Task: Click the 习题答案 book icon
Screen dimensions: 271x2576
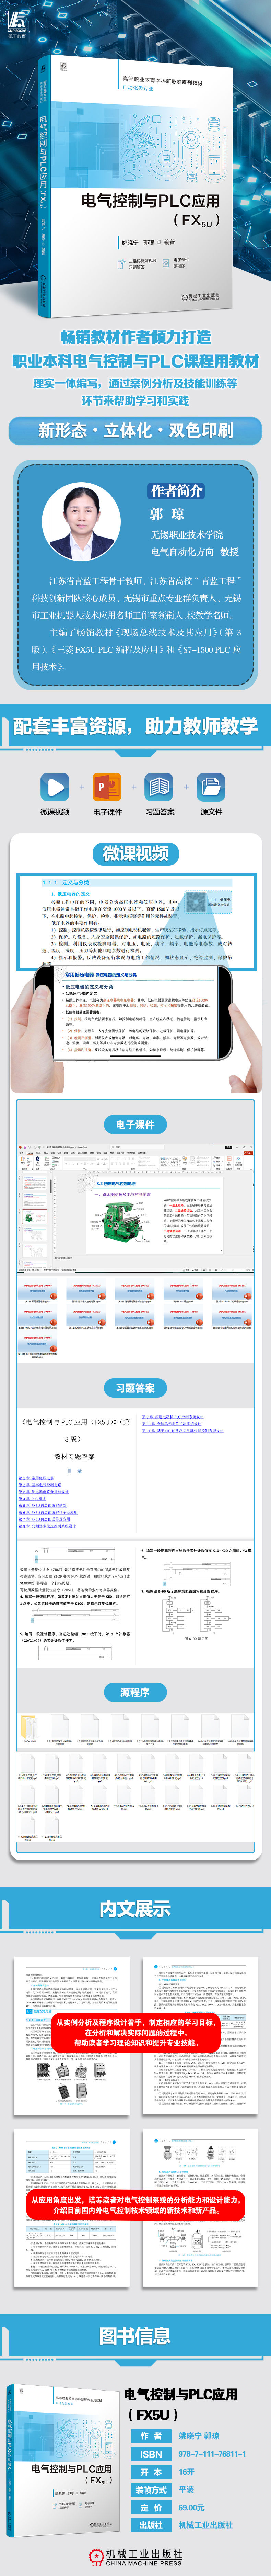Action: (x=159, y=787)
